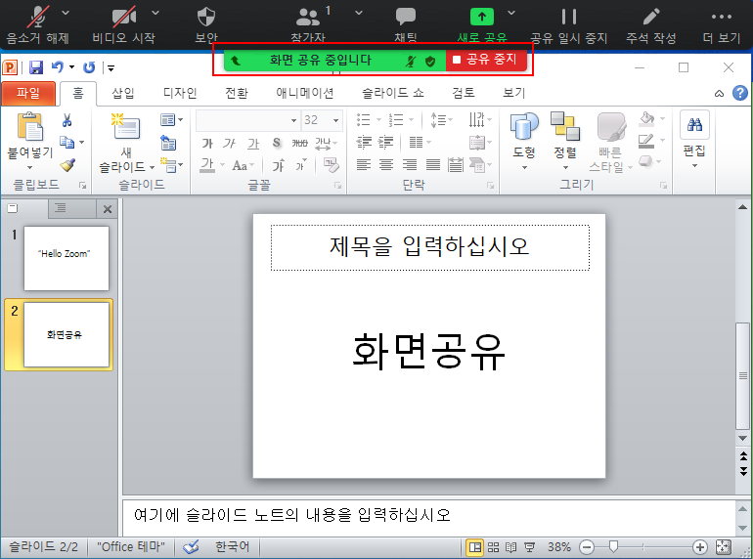Image resolution: width=753 pixels, height=559 pixels.
Task: Reset the slide with the reset icon
Action: pyautogui.click(x=168, y=143)
